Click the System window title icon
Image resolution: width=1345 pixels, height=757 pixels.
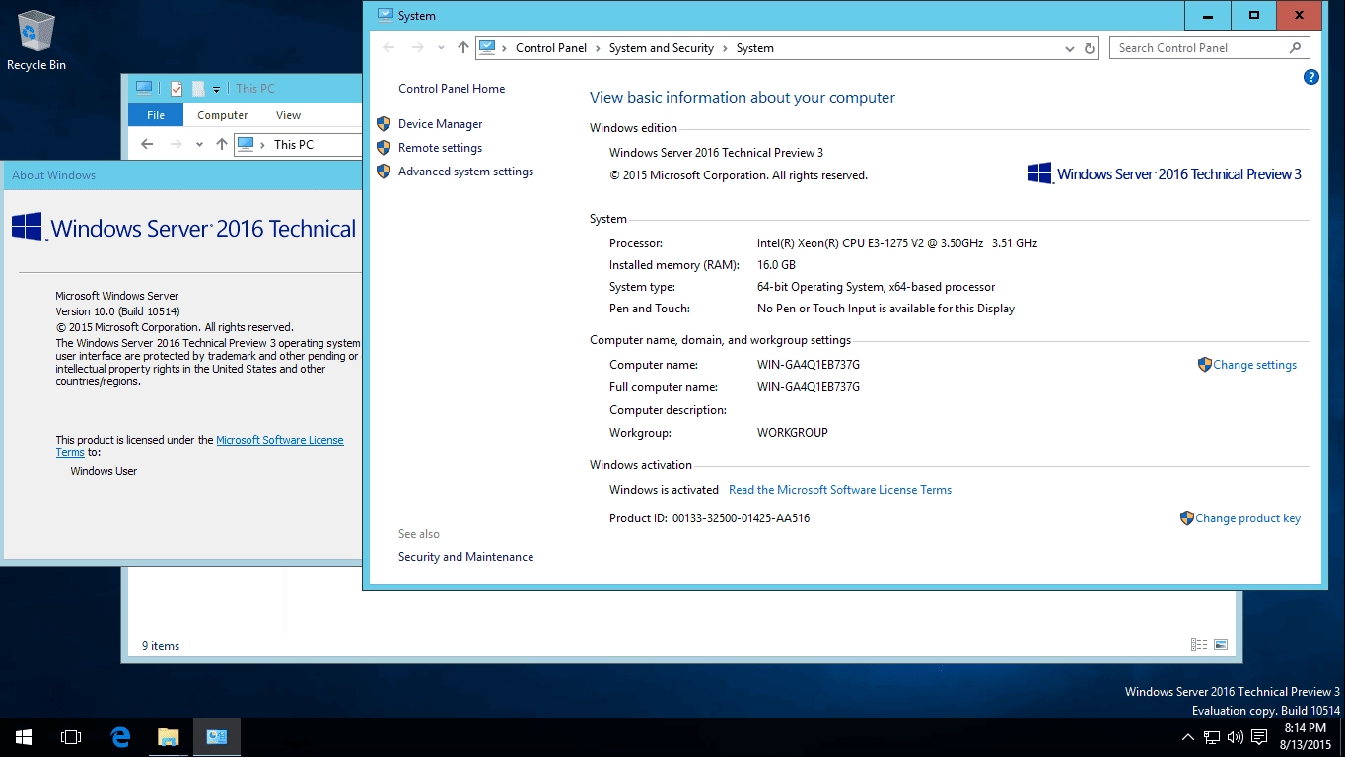tap(386, 15)
